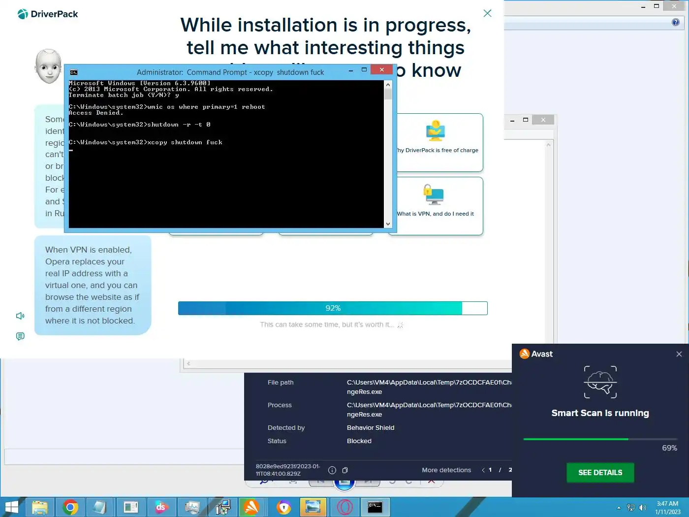Copy the detection ID with the copy icon
The height and width of the screenshot is (517, 689).
pos(345,470)
